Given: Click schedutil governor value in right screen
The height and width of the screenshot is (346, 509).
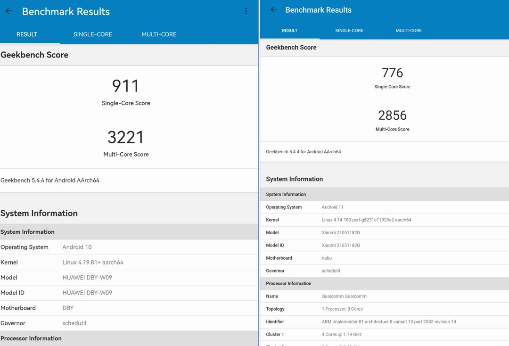Looking at the screenshot, I should click(x=331, y=271).
